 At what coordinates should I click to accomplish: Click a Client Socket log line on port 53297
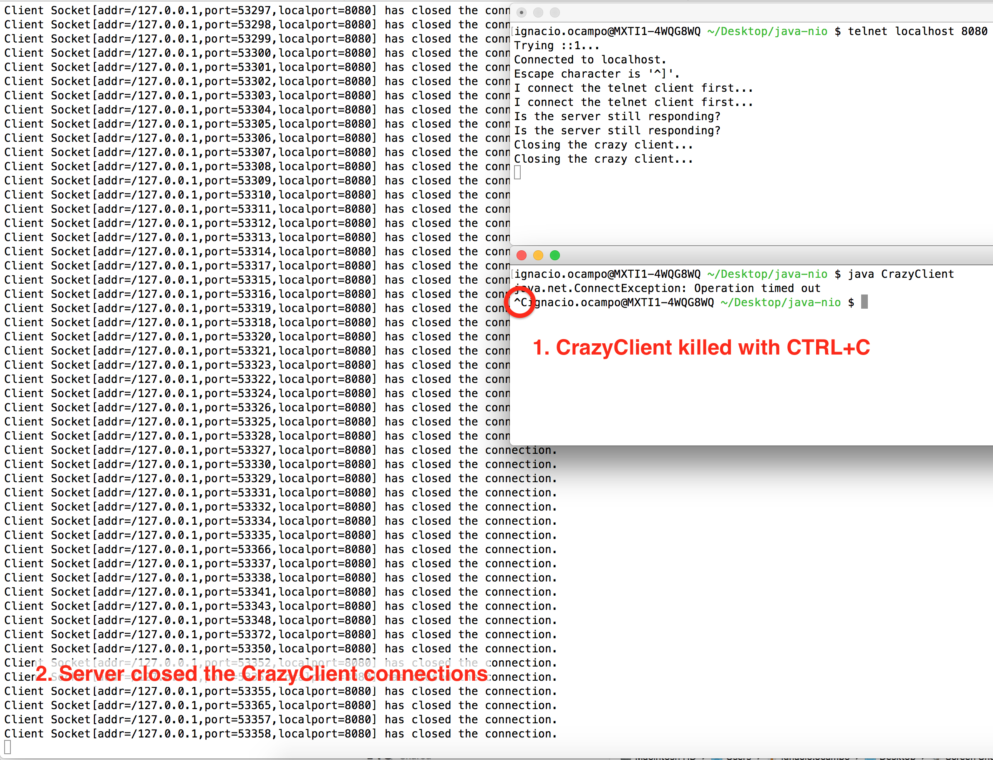click(x=181, y=10)
